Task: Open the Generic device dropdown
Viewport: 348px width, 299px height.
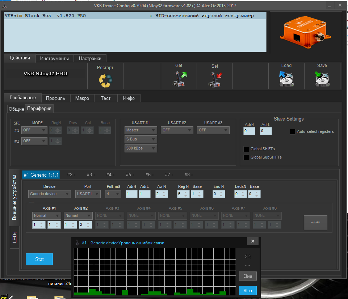Action: (x=50, y=194)
